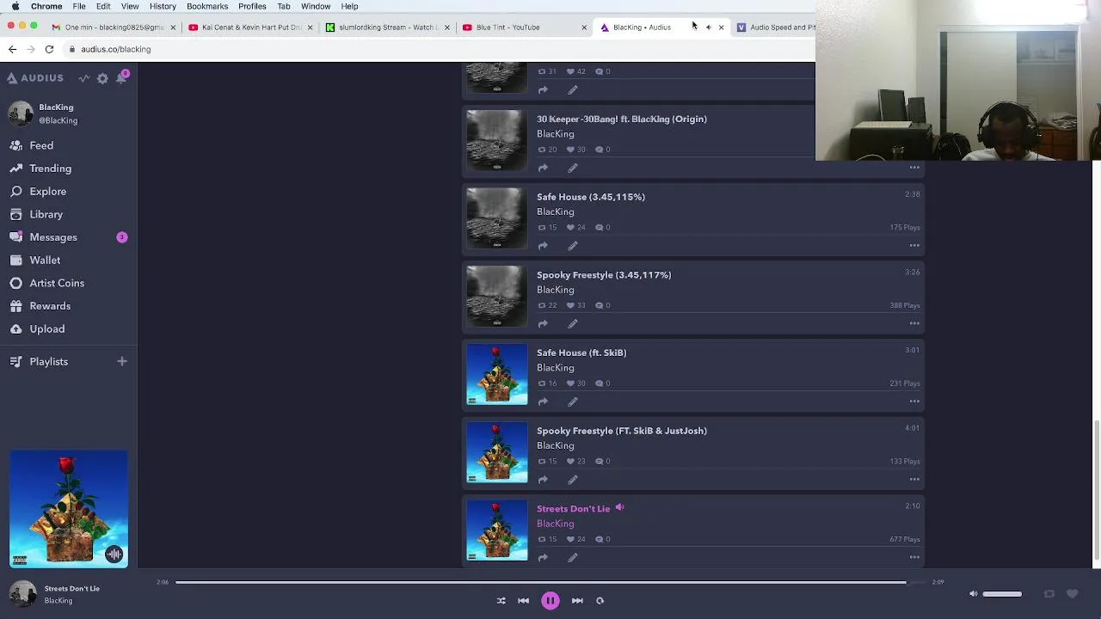Repost the playing track from player bar
This screenshot has height=619, width=1101.
[x=1049, y=594]
